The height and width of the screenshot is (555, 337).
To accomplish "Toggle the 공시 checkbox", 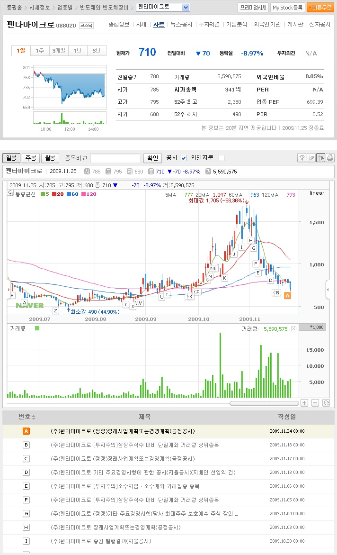I will pyautogui.click(x=184, y=158).
